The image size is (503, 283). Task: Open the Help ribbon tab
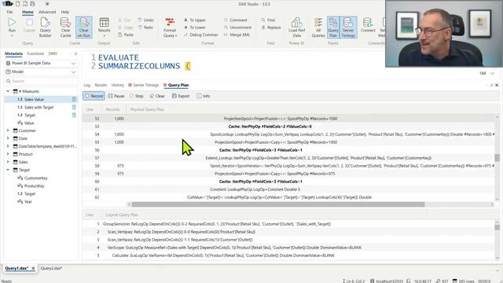point(65,12)
